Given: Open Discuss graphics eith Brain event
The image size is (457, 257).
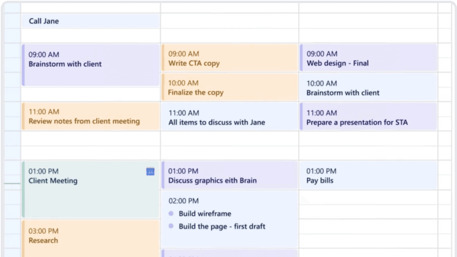Looking at the screenshot, I should pyautogui.click(x=229, y=176).
